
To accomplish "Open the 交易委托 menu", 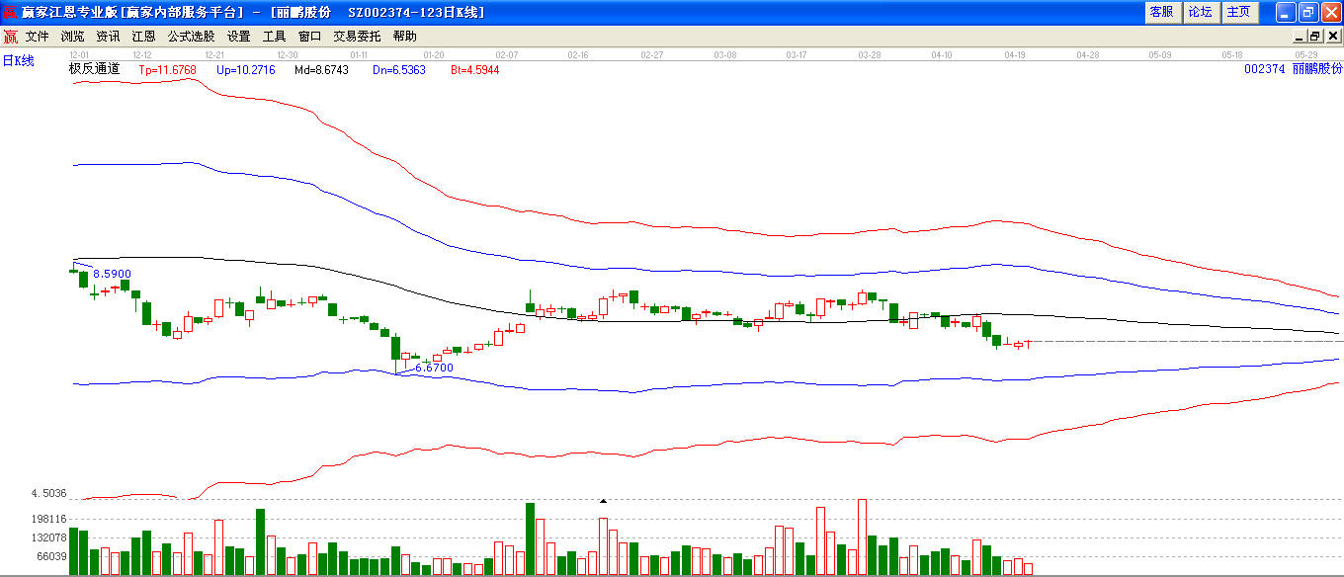I will coord(357,37).
